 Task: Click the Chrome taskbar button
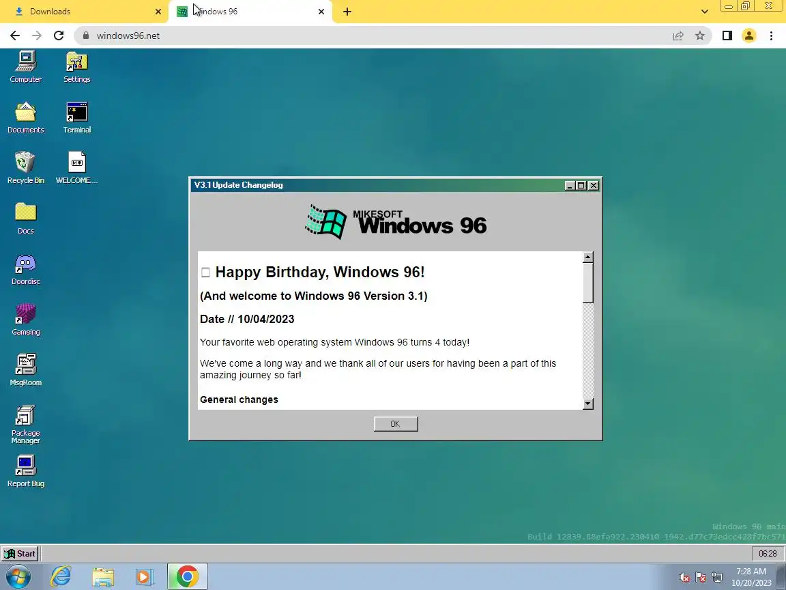click(187, 576)
